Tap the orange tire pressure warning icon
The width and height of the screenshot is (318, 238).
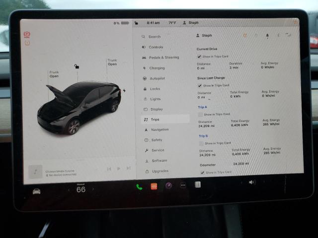coord(27,43)
